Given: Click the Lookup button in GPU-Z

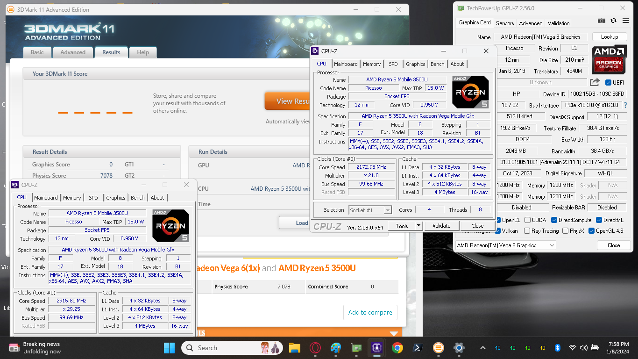Looking at the screenshot, I should click(x=610, y=36).
